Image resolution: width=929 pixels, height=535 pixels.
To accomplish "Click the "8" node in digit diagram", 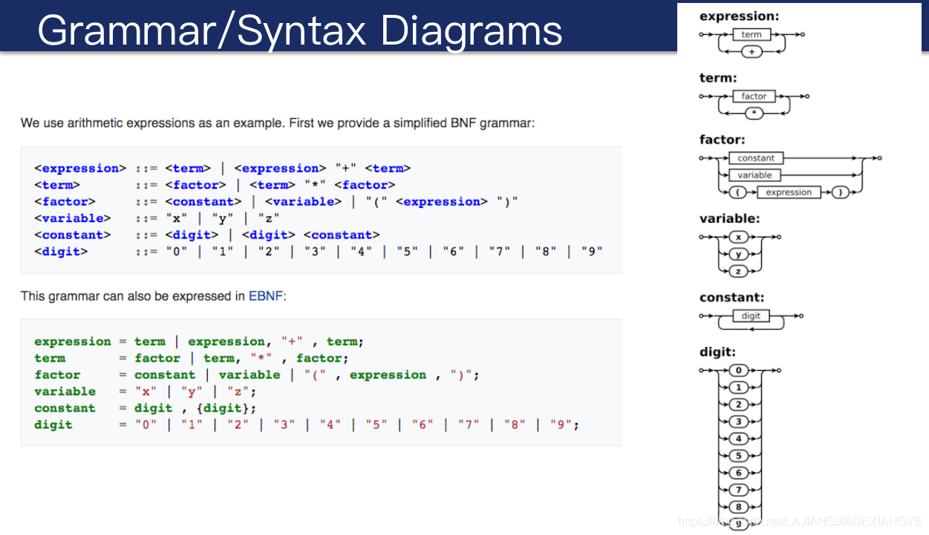I will (x=738, y=507).
